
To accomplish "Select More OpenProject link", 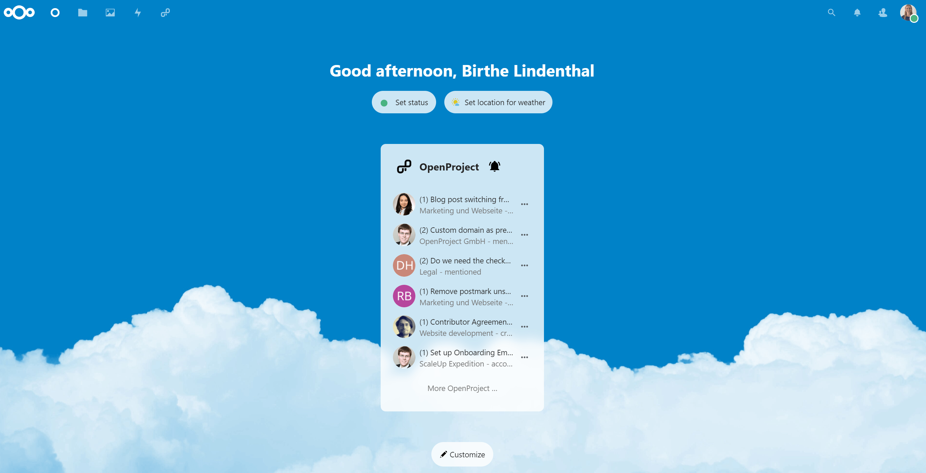I will click(462, 387).
